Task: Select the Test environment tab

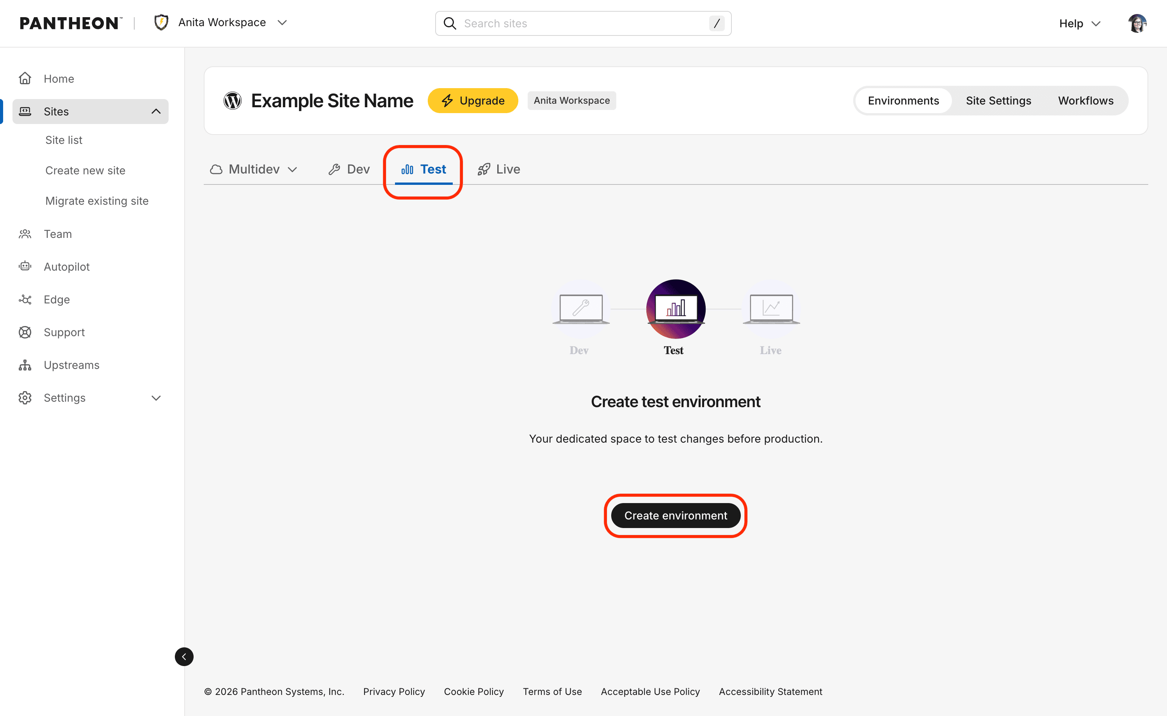Action: point(423,169)
